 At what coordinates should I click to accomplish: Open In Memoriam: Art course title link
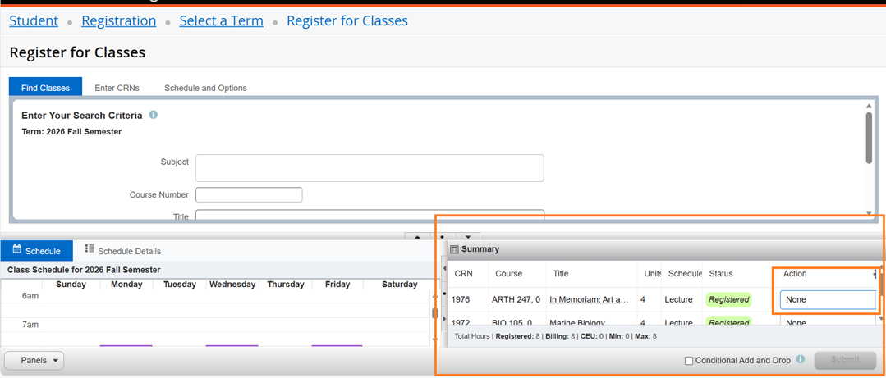590,299
